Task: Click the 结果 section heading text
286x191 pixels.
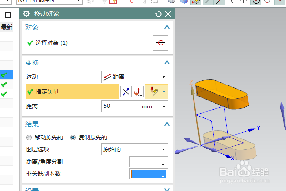Action: coord(32,124)
